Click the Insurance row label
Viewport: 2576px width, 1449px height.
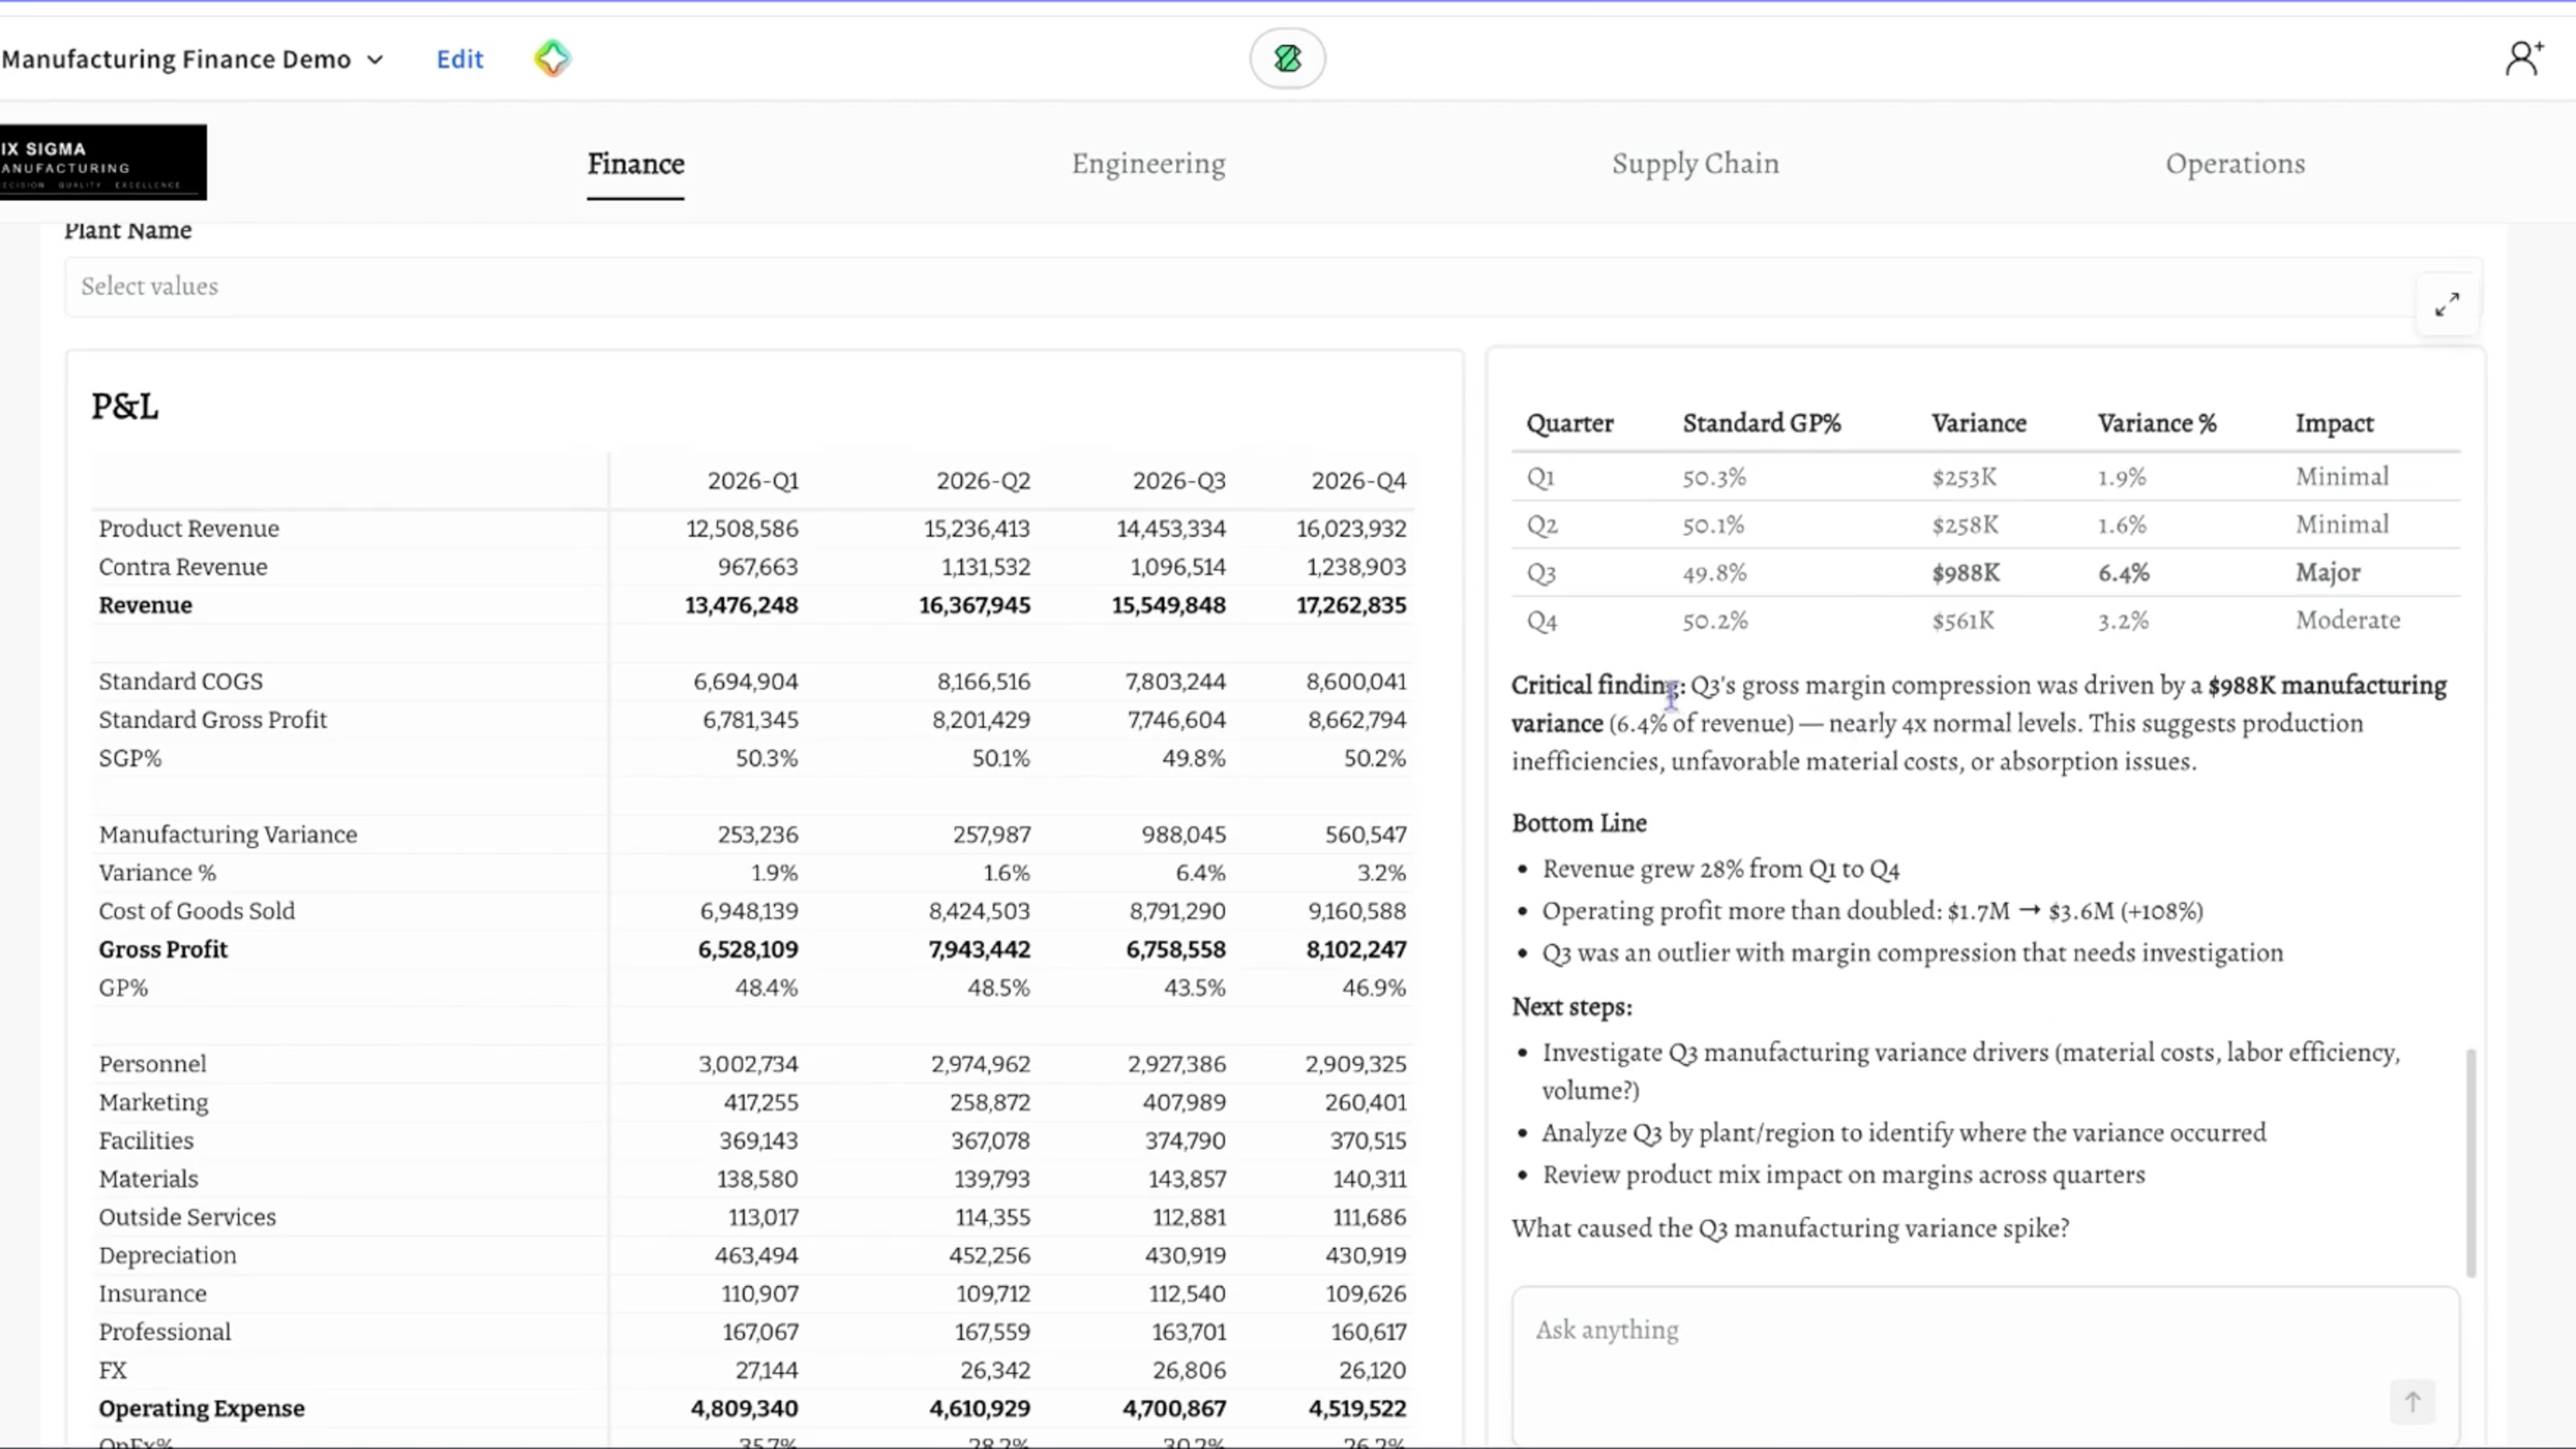(x=153, y=1294)
